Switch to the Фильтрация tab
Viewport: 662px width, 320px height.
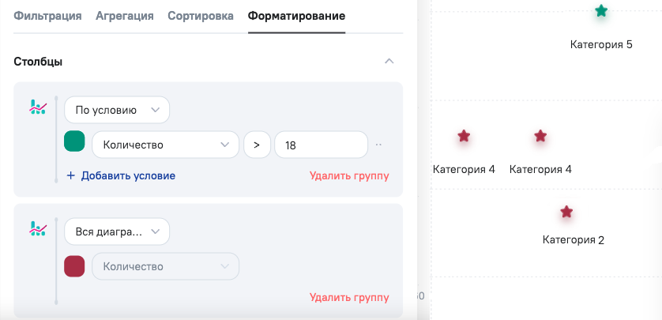click(x=47, y=16)
